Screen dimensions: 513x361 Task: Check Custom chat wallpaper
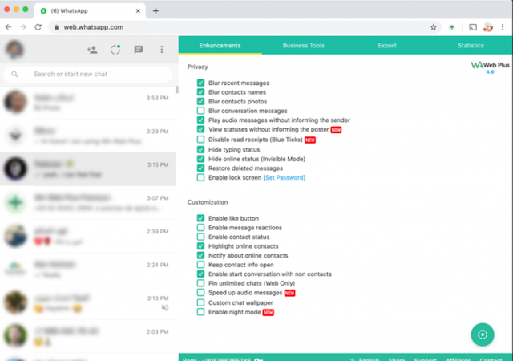point(200,302)
